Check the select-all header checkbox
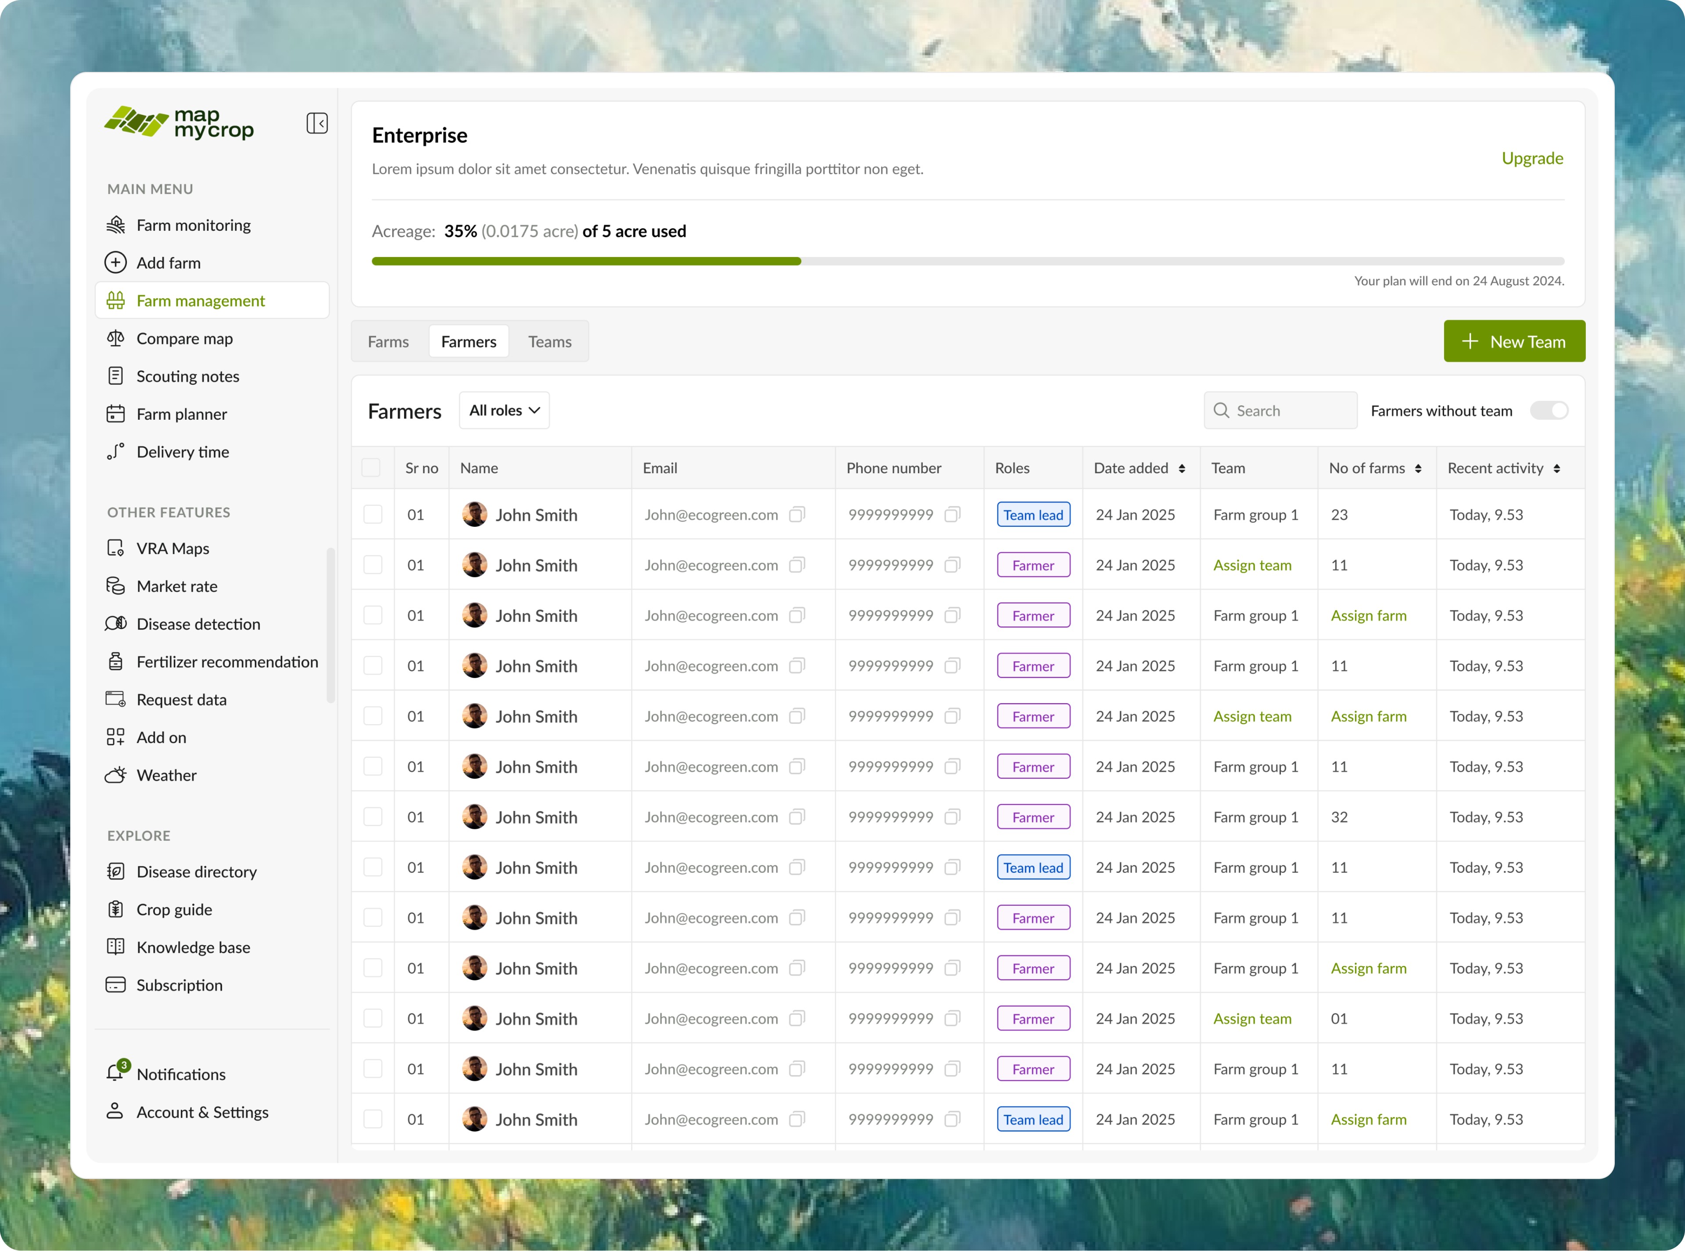1685x1251 pixels. point(371,468)
